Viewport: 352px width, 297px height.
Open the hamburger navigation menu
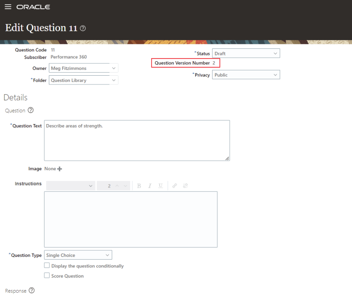(8, 7)
